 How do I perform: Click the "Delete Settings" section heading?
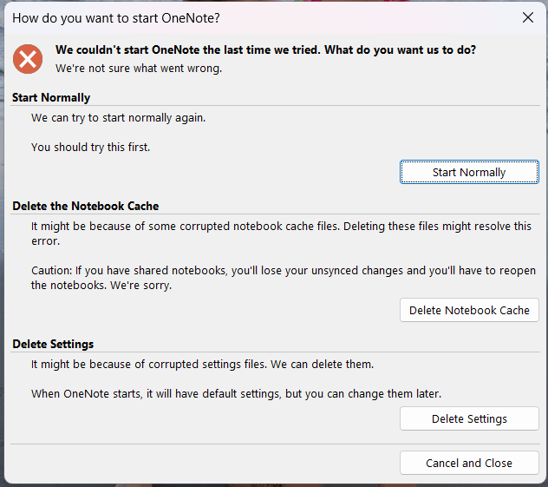point(53,344)
